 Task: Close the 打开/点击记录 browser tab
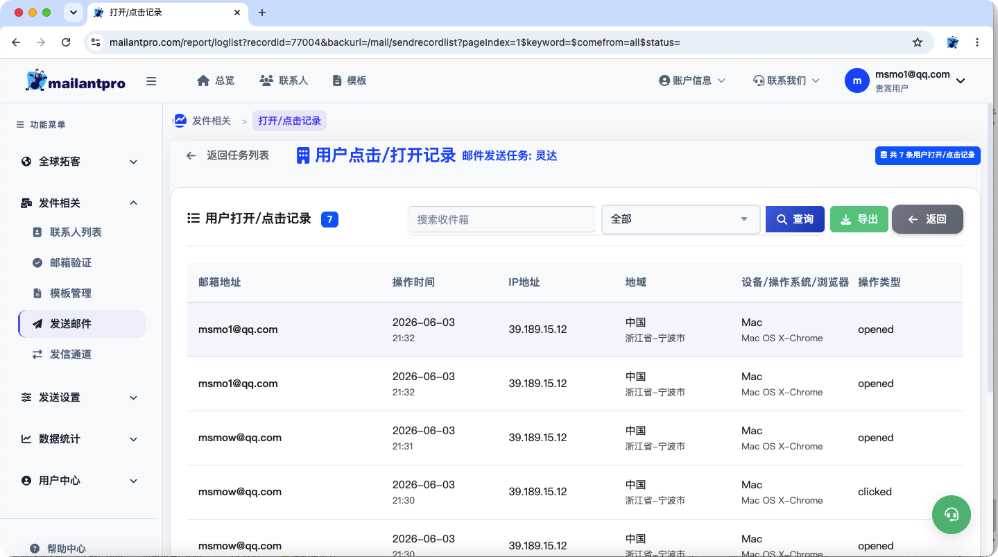[x=237, y=12]
